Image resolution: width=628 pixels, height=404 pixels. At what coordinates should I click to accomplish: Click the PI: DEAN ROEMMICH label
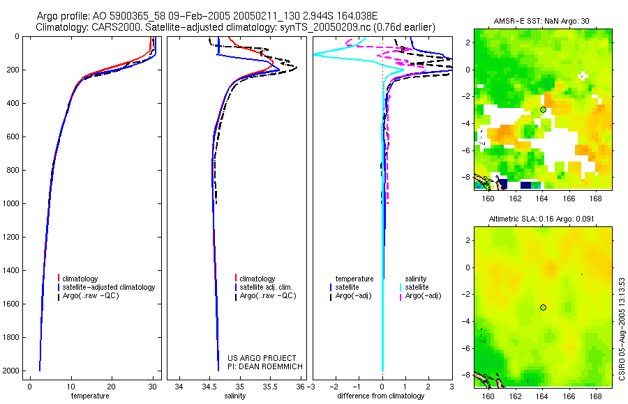click(265, 366)
